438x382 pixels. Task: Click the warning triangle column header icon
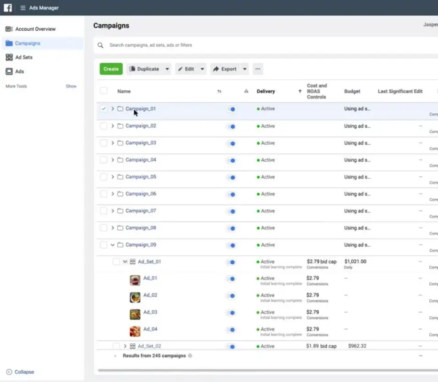tap(246, 91)
